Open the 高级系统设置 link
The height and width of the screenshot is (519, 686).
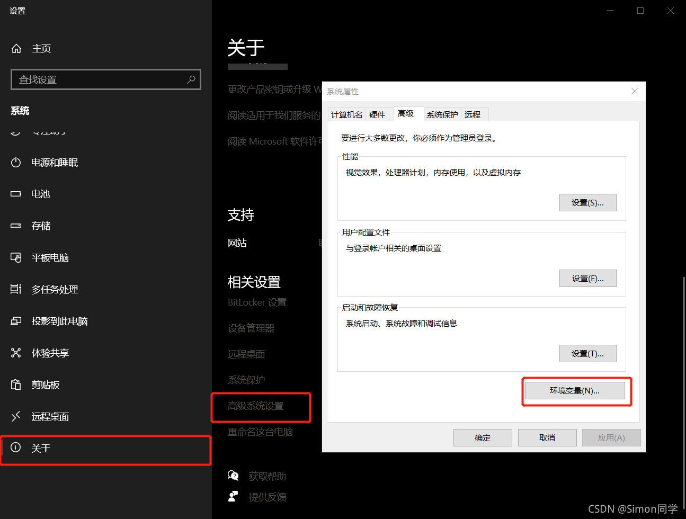coord(256,406)
